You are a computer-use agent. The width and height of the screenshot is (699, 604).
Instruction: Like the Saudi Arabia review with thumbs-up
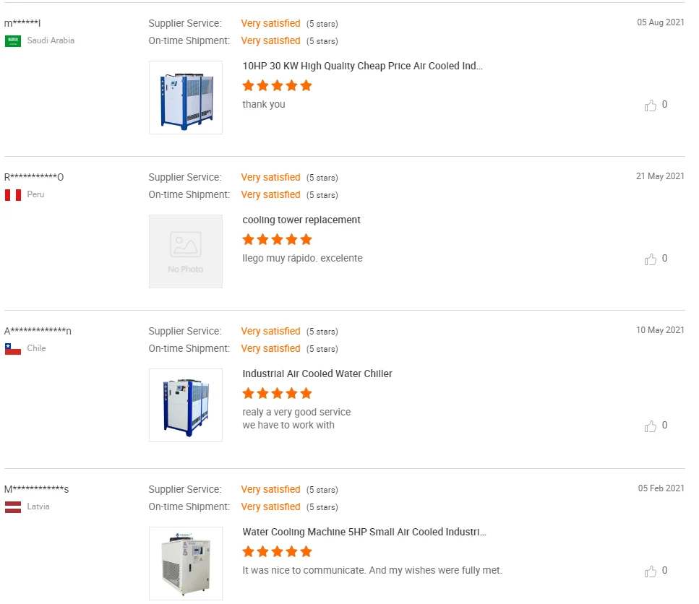[x=651, y=105]
